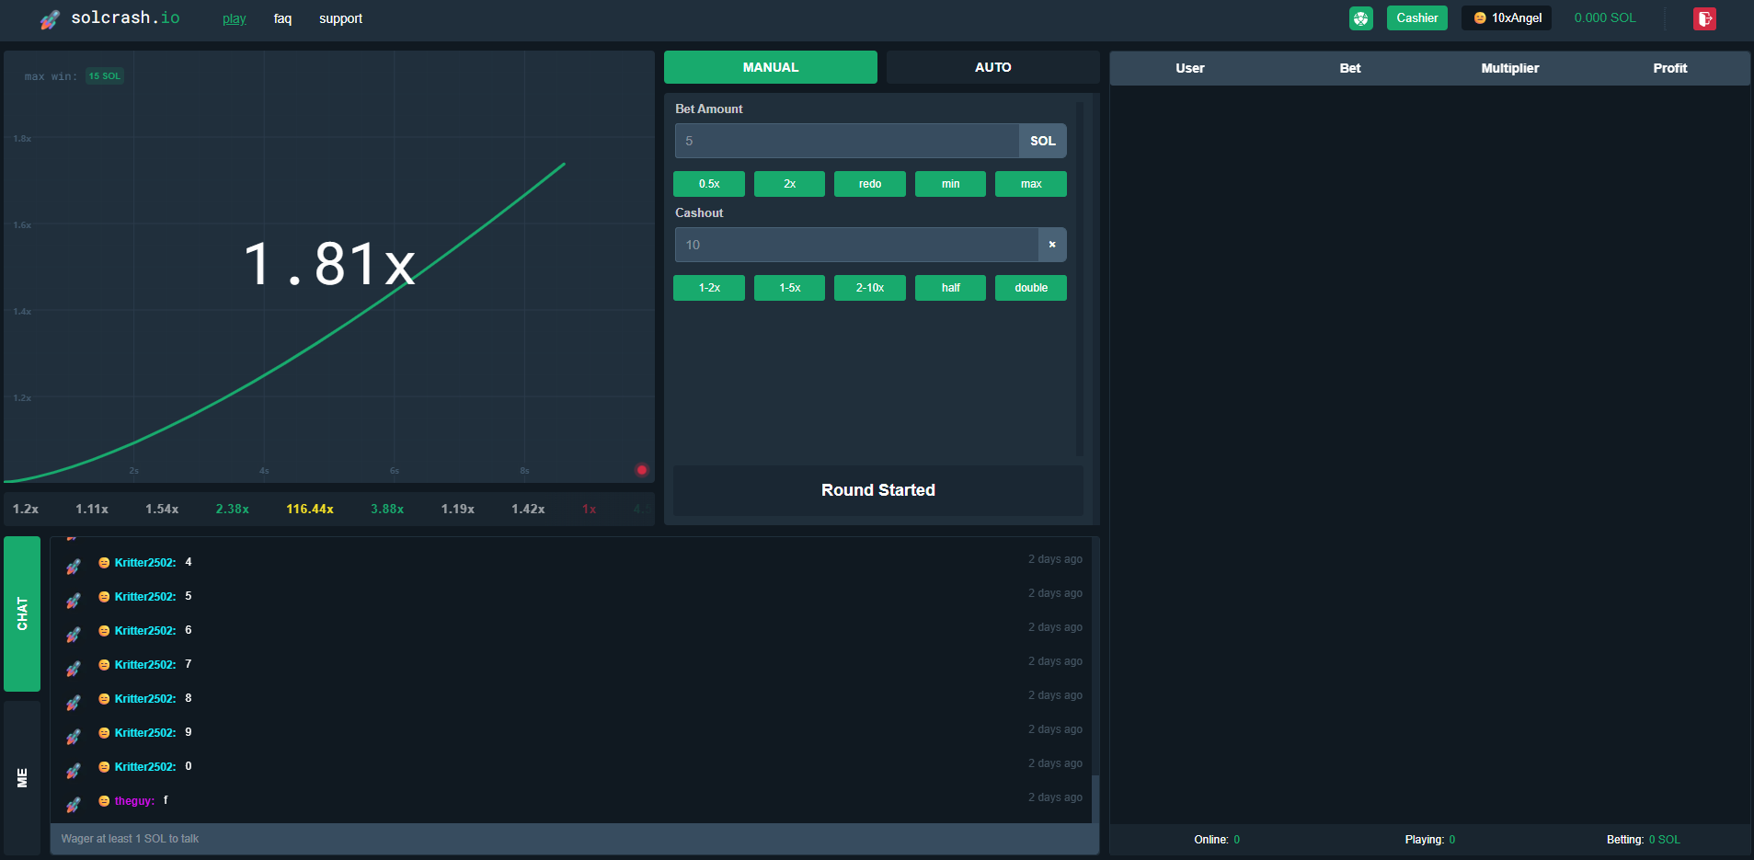Go to the support page

pos(340,18)
